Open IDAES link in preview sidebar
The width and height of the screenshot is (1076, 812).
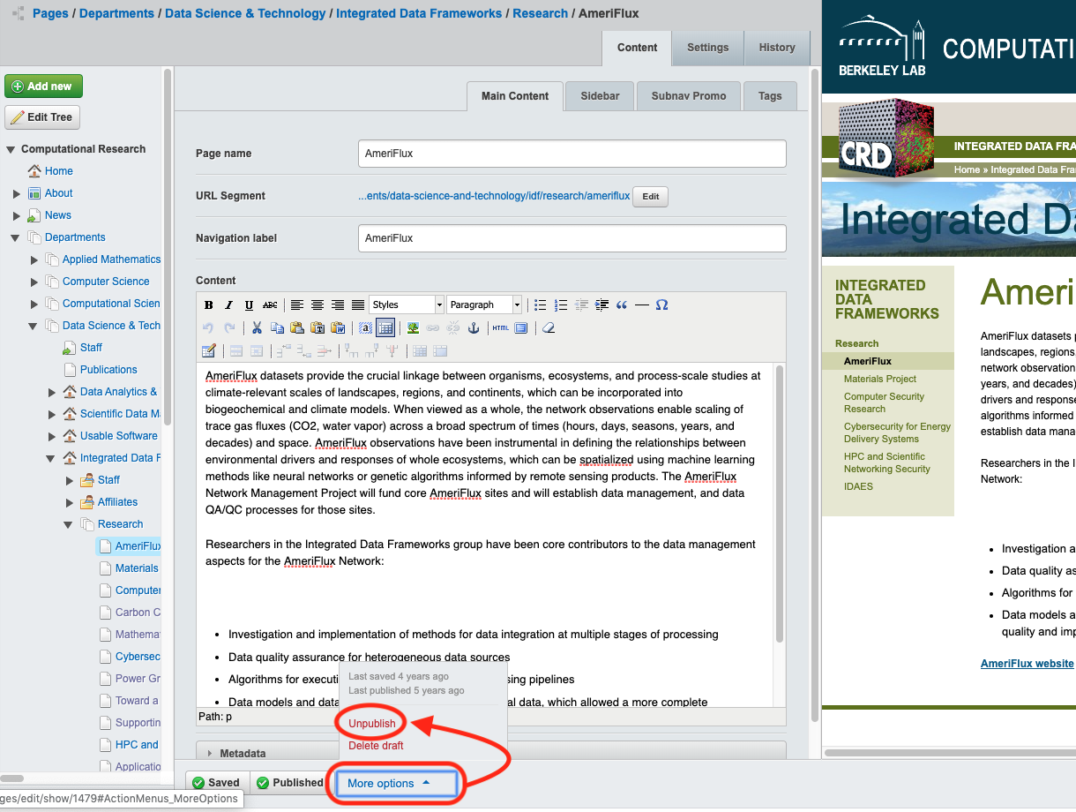click(x=858, y=486)
